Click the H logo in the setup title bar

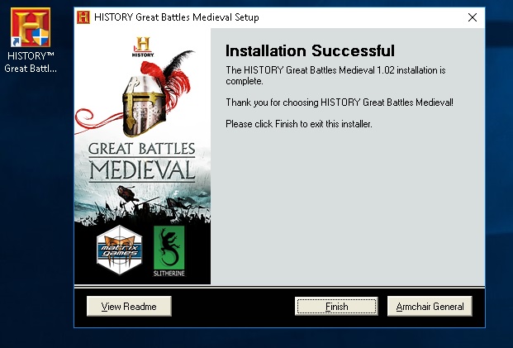(x=83, y=17)
